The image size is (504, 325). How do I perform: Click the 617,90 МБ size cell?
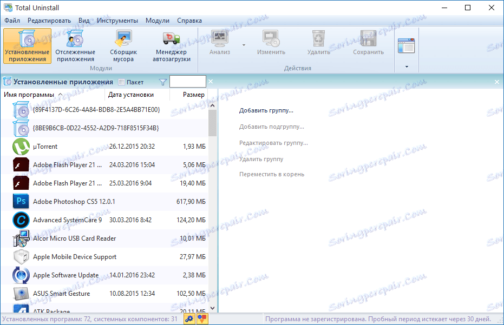(x=191, y=202)
